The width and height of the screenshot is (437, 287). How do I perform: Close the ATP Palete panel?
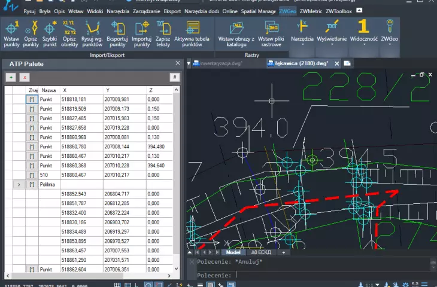178,63
